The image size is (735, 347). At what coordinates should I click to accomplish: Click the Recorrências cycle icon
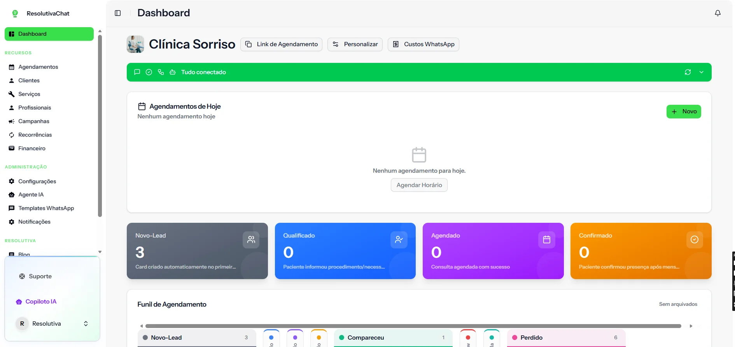point(12,135)
